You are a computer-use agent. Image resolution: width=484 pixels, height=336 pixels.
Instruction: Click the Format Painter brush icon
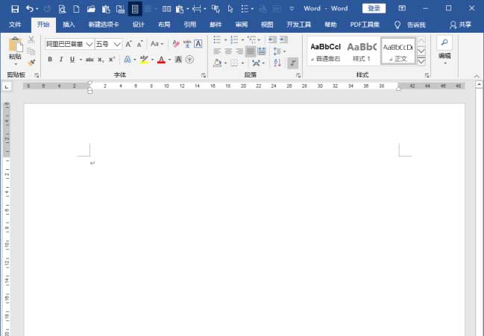click(x=31, y=63)
